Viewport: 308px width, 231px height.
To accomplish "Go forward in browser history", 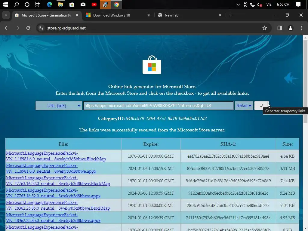I will [17, 28].
